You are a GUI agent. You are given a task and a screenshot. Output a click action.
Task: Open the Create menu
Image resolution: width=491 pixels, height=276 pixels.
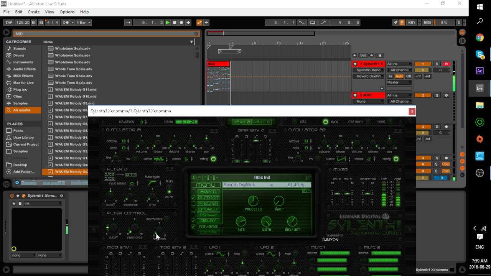(34, 12)
